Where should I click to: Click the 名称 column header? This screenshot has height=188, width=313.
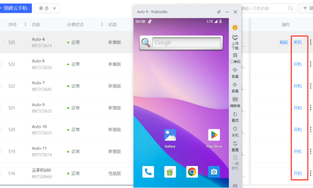[36, 24]
